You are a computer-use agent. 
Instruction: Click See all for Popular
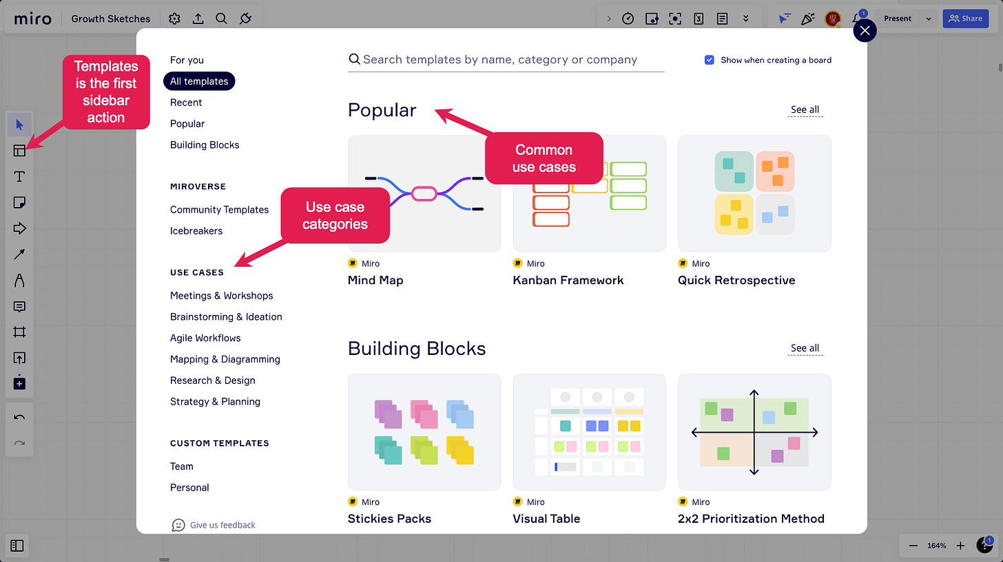coord(805,109)
